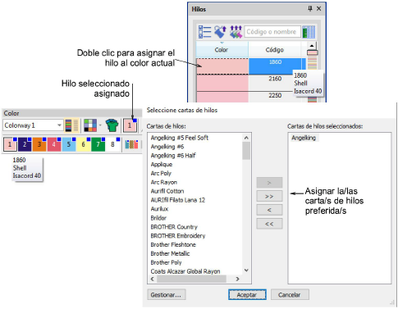The image size is (398, 318).
Task: Select palette color 2 dark blue
Action: (x=25, y=144)
